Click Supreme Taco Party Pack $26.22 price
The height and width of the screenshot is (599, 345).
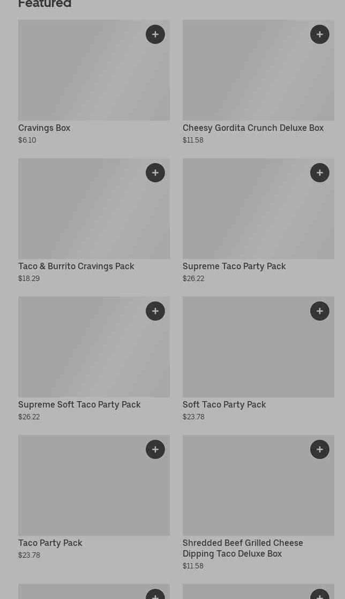[193, 278]
